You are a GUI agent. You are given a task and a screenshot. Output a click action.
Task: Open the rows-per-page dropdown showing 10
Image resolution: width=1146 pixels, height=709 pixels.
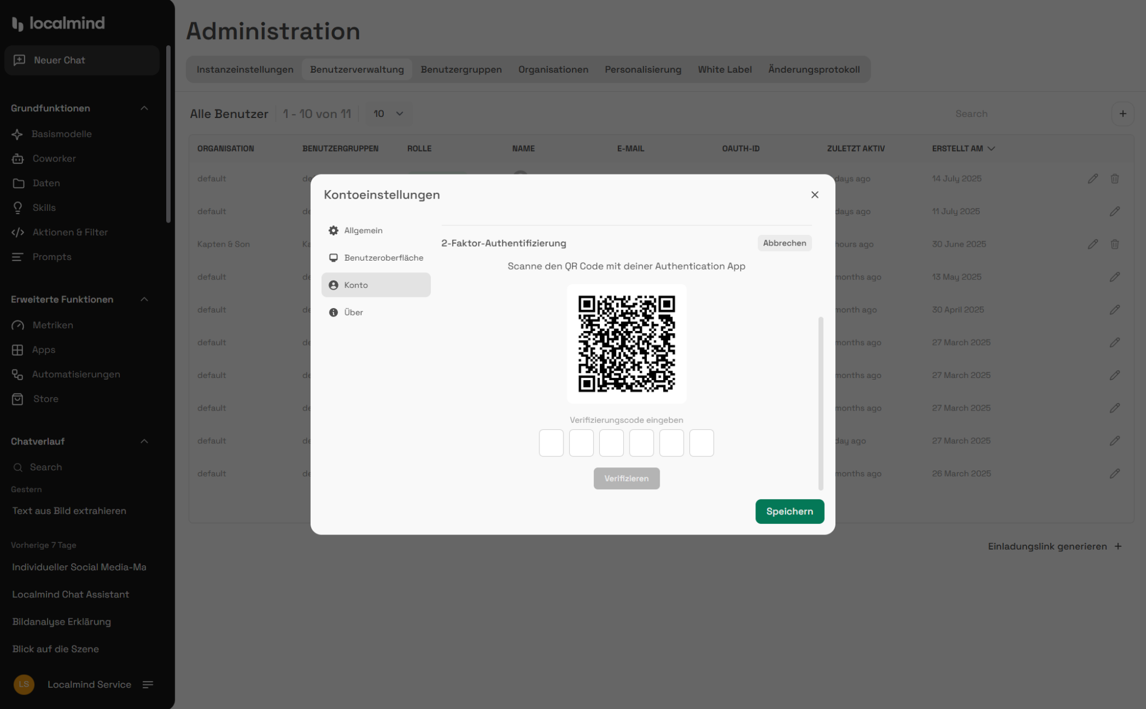(x=389, y=114)
